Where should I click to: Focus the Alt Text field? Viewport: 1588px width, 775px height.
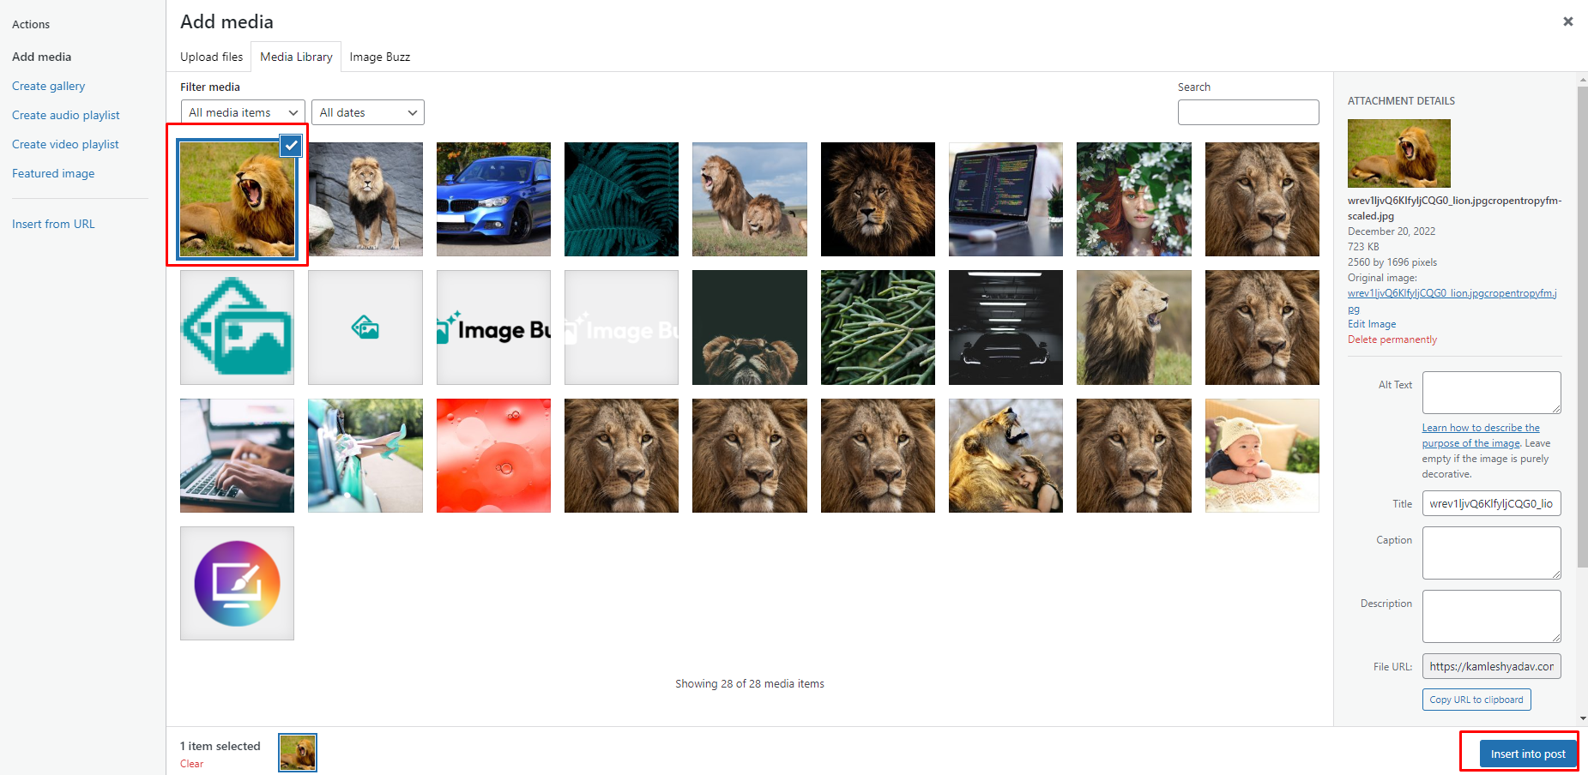coord(1491,392)
